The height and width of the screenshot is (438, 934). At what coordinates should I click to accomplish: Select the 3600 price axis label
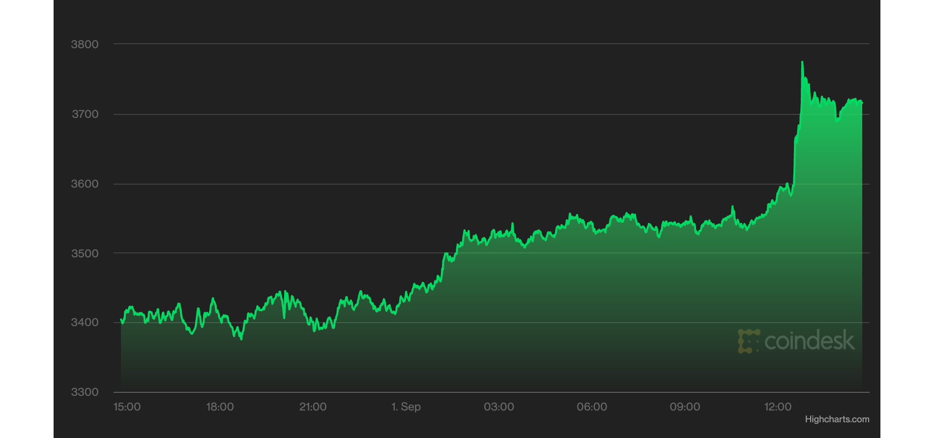[85, 184]
